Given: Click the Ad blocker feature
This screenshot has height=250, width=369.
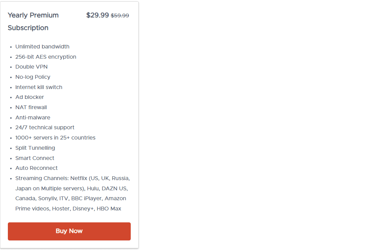Looking at the screenshot, I should tap(30, 97).
